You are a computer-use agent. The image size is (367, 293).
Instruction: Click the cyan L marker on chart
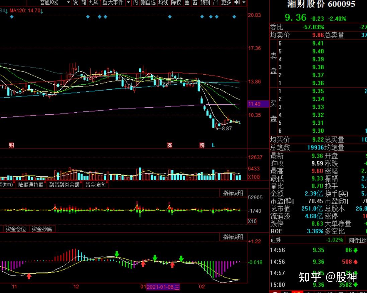[x=213, y=145]
